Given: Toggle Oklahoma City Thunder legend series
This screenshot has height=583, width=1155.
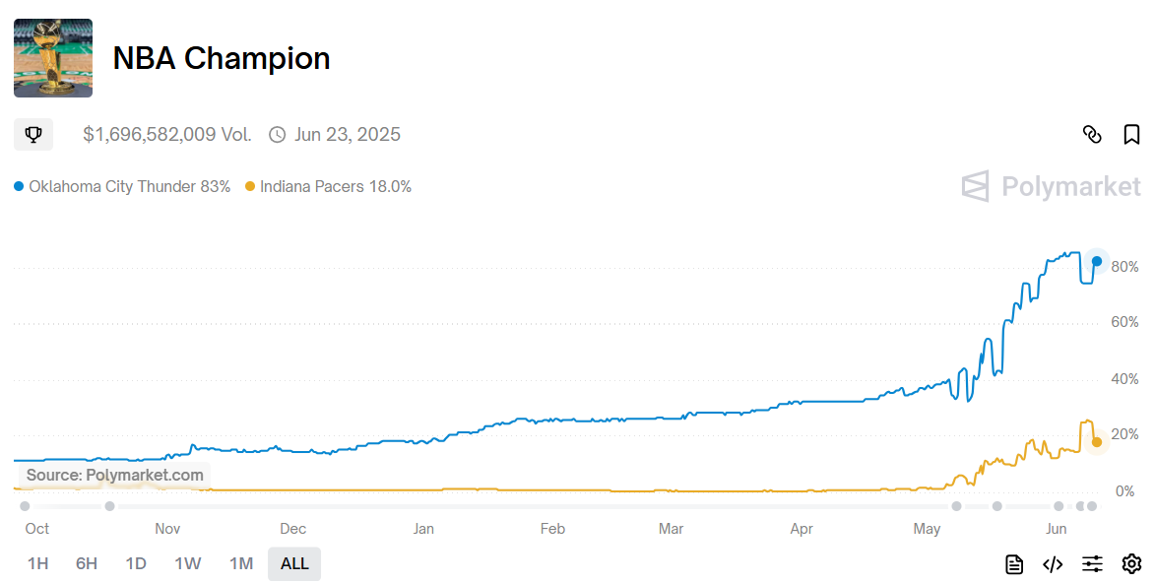Looking at the screenshot, I should pyautogui.click(x=122, y=186).
